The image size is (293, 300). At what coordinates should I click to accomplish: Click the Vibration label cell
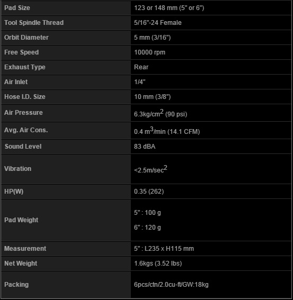(x=66, y=169)
